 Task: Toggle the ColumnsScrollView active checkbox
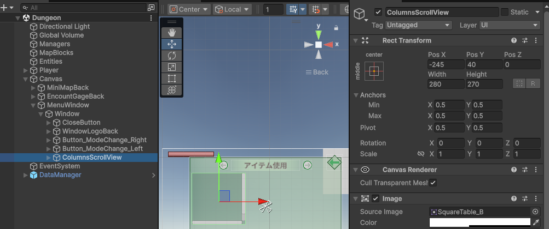pos(378,12)
